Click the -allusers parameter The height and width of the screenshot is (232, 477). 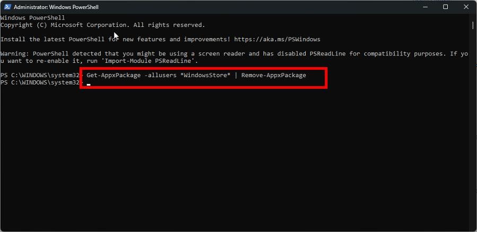click(x=161, y=75)
